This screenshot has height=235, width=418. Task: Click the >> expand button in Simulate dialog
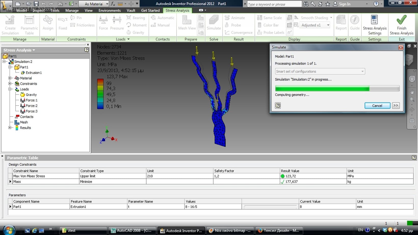click(396, 106)
